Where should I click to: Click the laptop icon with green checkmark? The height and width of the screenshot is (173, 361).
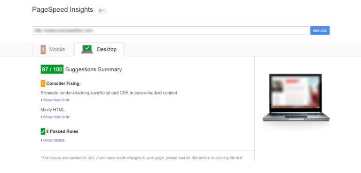(x=87, y=49)
